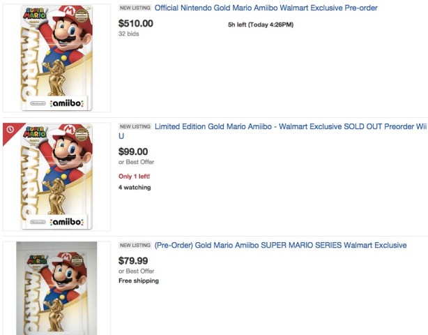Viewport: 428px width, 335px height.
Task: Click the Free shipping label
Action: (138, 281)
